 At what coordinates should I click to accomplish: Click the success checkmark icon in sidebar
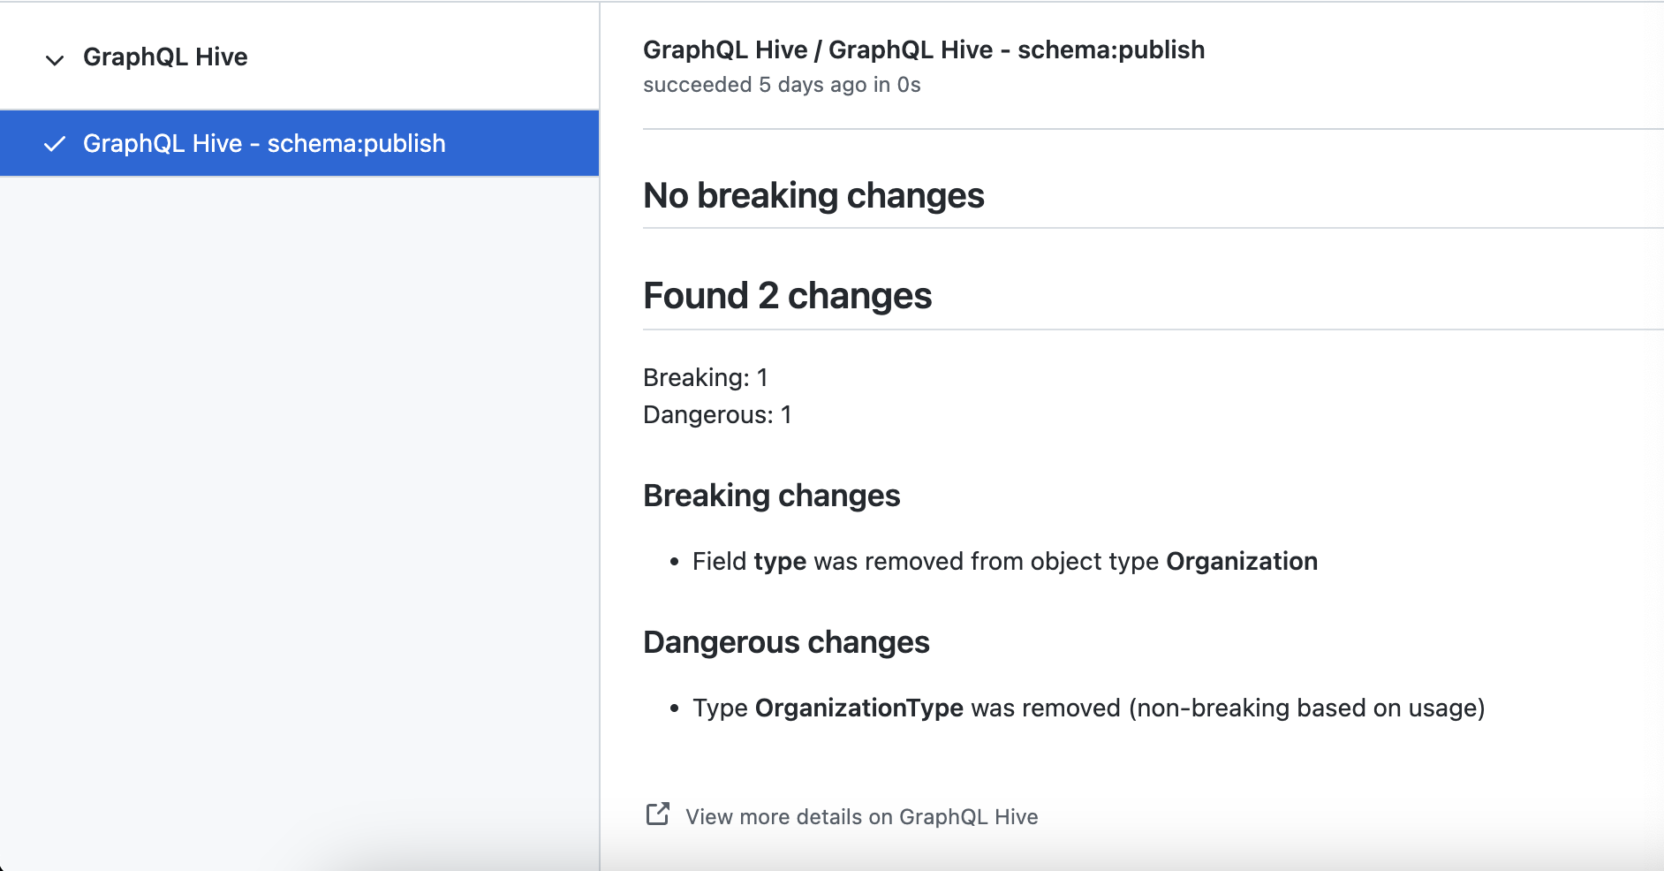(x=55, y=144)
